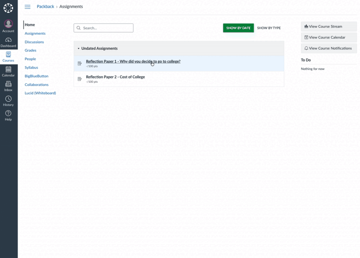Click the Packback breadcrumb link

[x=45, y=6]
